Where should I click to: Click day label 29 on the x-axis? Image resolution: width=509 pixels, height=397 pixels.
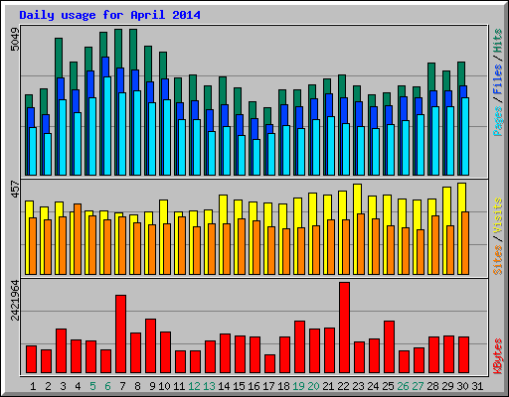pos(447,386)
